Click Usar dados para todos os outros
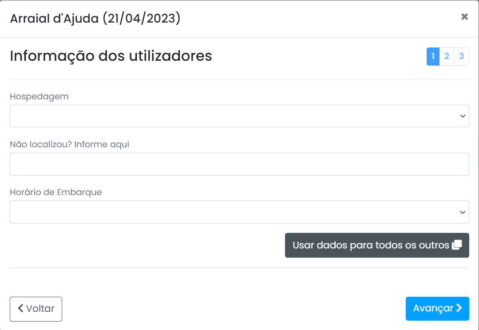This screenshot has height=330, width=479. [377, 245]
